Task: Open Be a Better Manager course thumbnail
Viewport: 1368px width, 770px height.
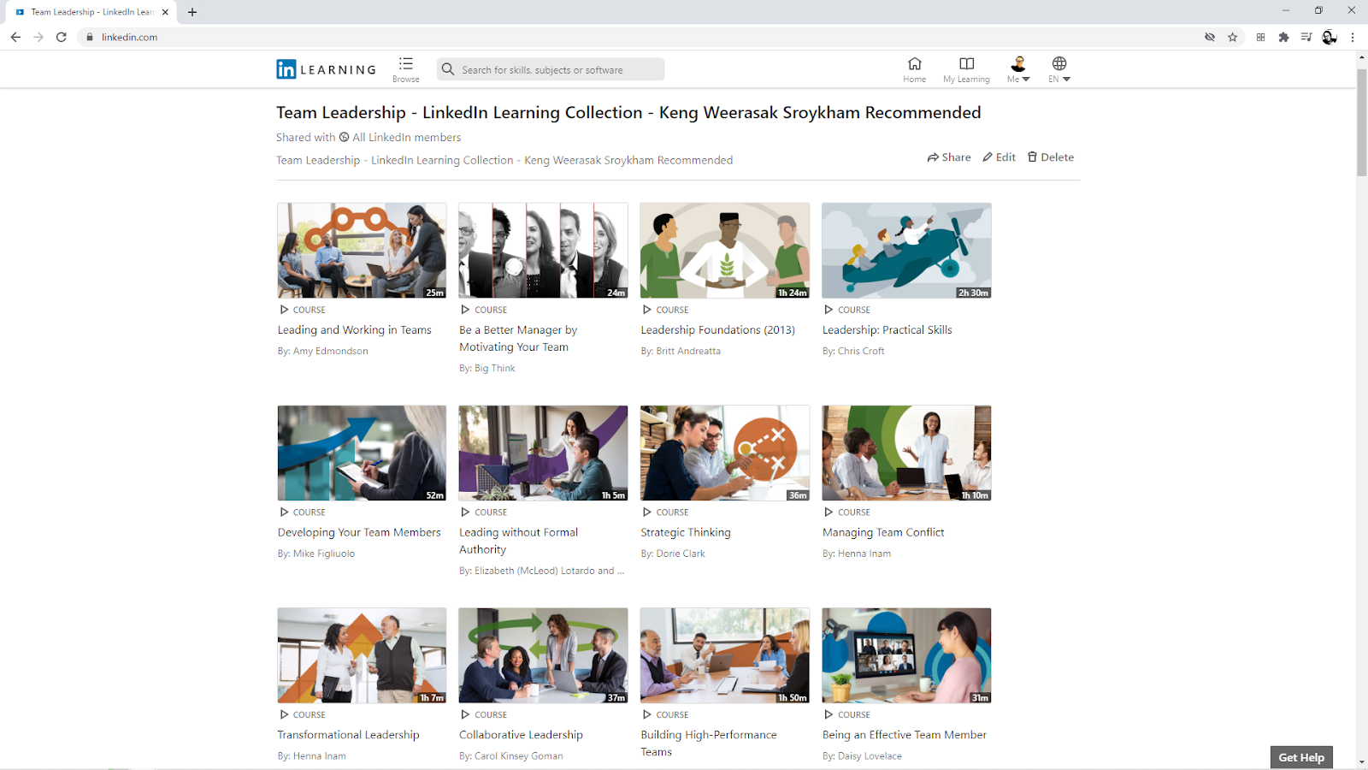Action: coord(543,251)
